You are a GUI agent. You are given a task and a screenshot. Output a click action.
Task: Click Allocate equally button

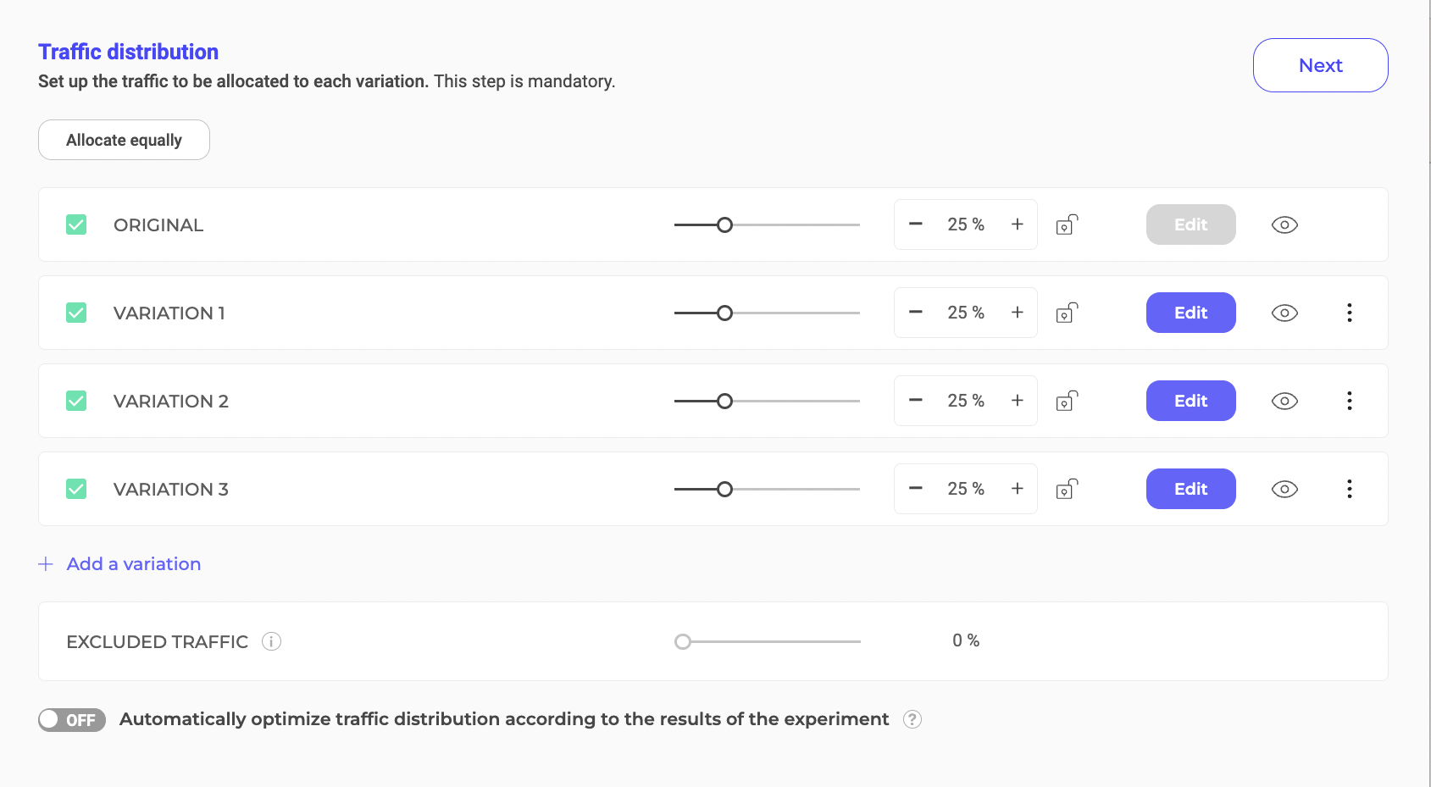point(124,140)
